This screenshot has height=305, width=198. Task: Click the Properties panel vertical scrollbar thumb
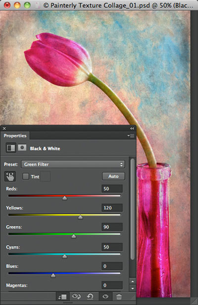point(133,209)
